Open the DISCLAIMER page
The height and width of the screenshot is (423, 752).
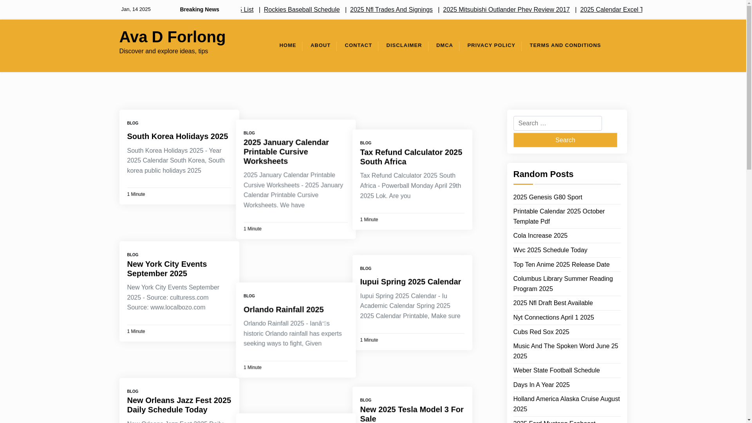404,45
